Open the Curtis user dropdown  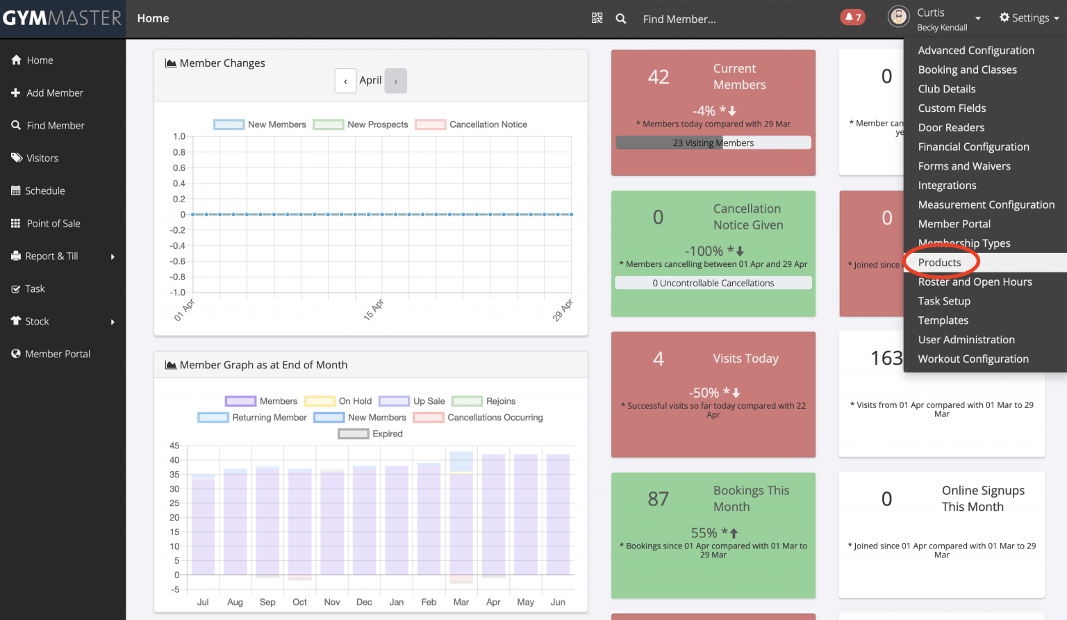pyautogui.click(x=977, y=19)
